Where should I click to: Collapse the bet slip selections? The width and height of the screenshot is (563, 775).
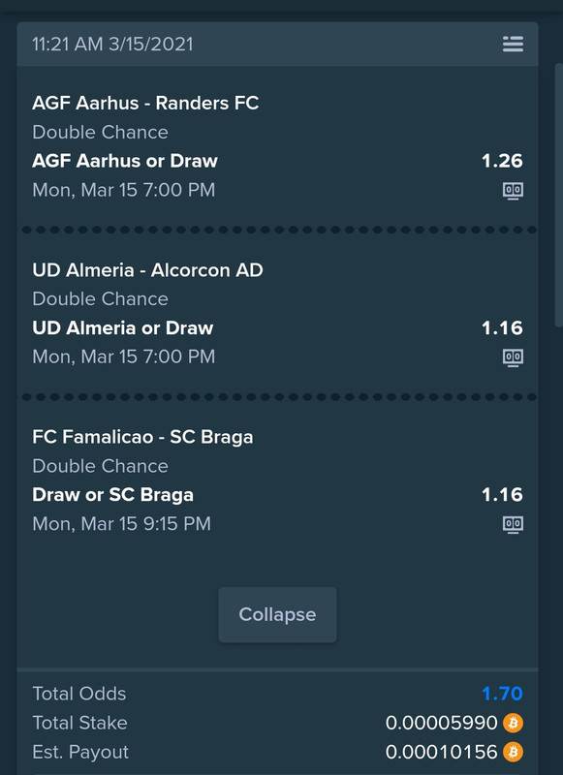coord(277,615)
